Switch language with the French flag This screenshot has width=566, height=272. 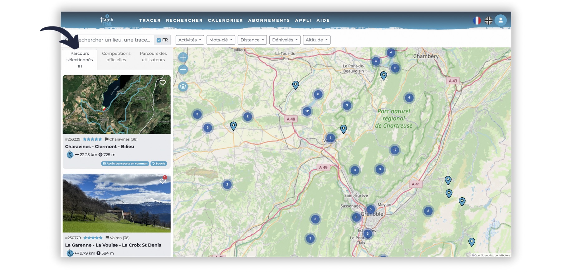476,21
